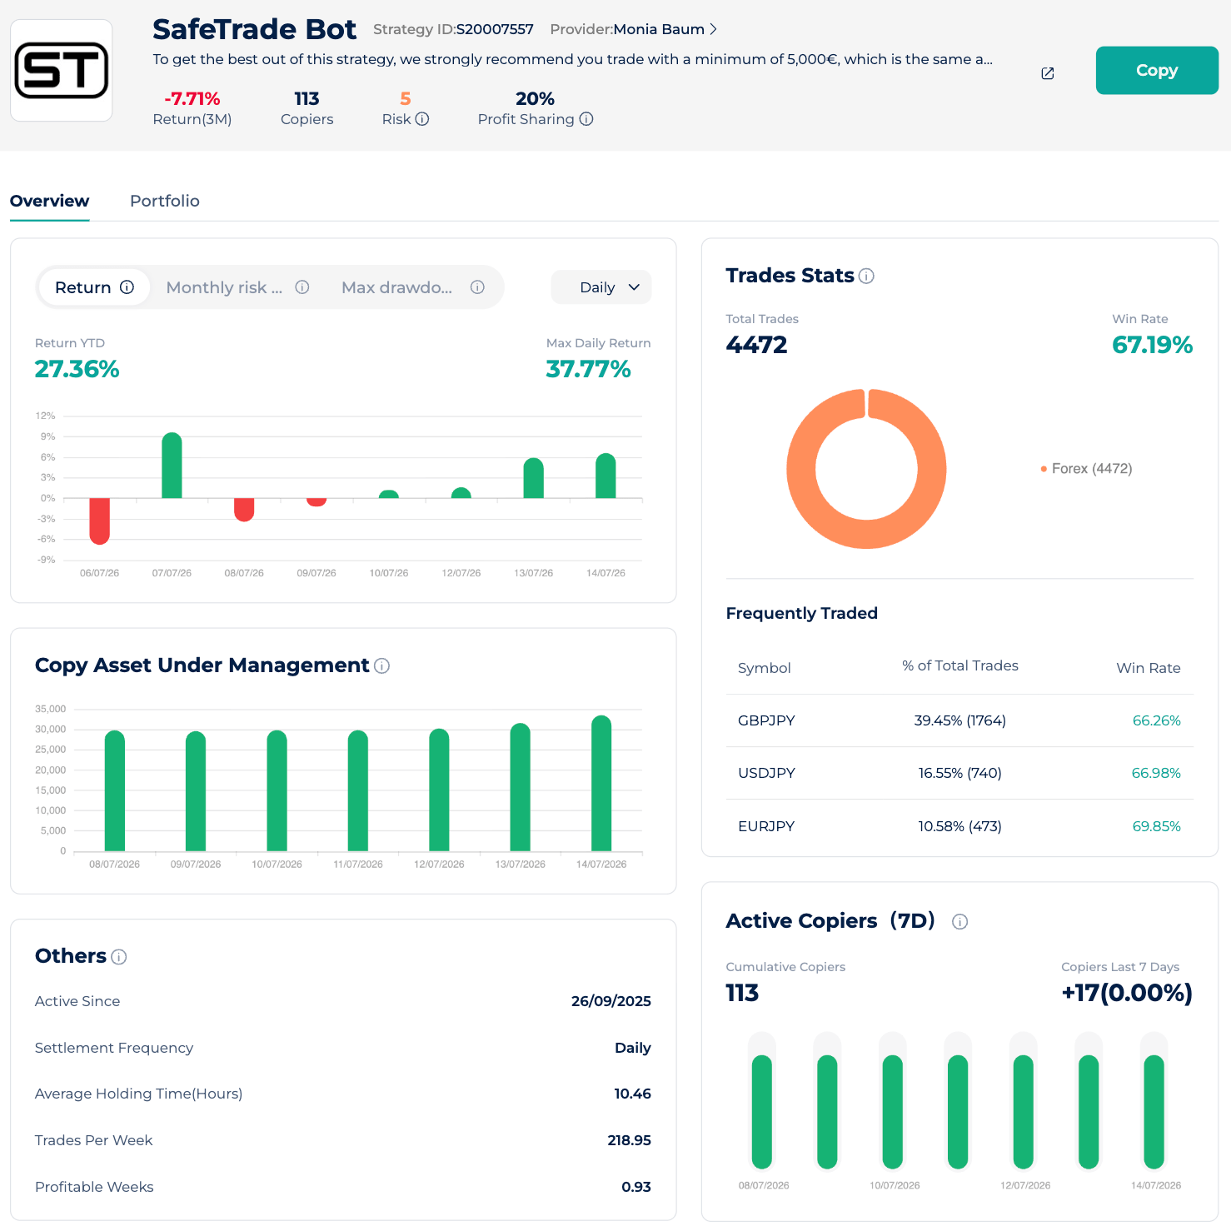Click the 69.85% win rate value
Image resolution: width=1231 pixels, height=1231 pixels.
(1156, 826)
